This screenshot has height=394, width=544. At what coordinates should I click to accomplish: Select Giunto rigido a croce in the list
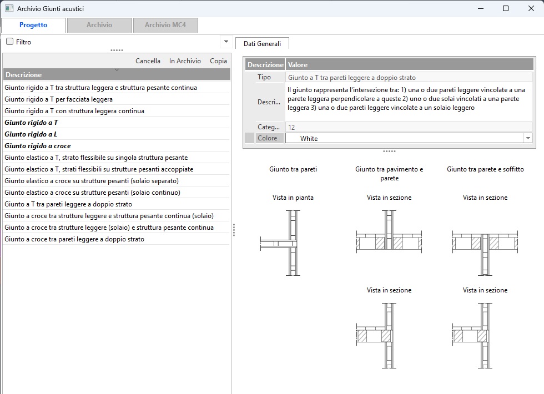point(38,146)
